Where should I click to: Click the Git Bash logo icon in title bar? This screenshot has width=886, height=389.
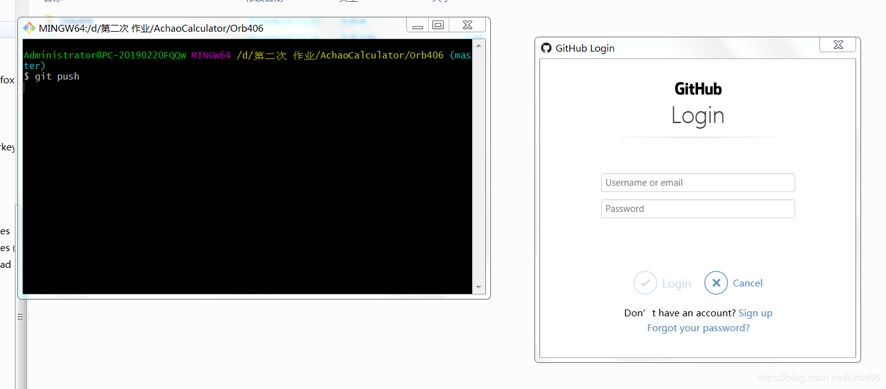point(29,28)
